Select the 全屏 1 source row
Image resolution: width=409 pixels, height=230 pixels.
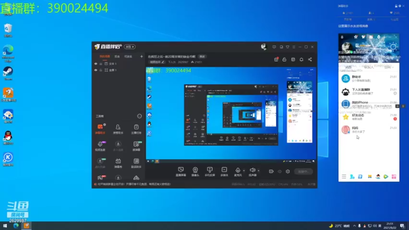pos(119,70)
